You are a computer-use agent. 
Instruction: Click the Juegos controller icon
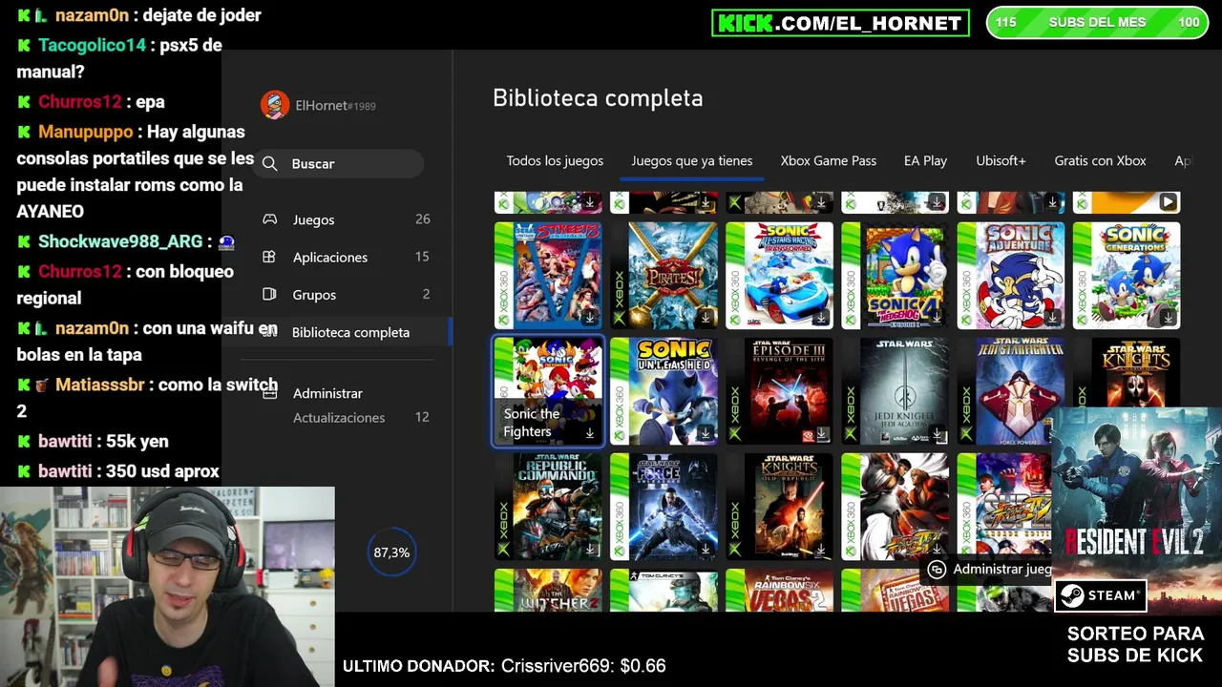click(270, 219)
